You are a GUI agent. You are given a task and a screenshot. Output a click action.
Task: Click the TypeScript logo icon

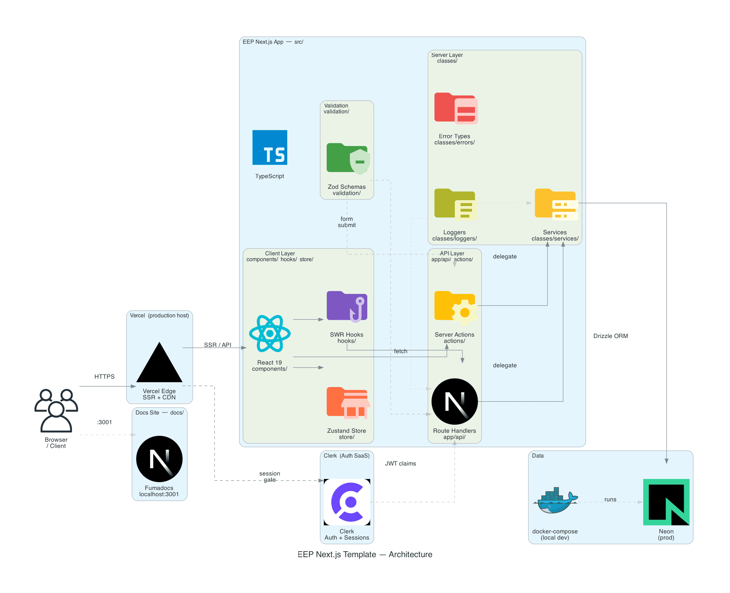[270, 147]
